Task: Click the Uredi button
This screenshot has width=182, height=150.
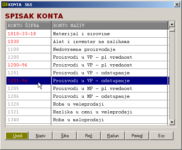Action: pyautogui.click(x=17, y=136)
